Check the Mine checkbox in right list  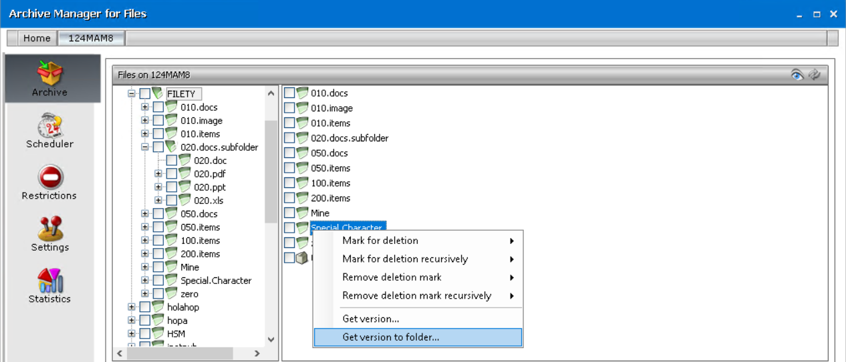[x=289, y=213]
